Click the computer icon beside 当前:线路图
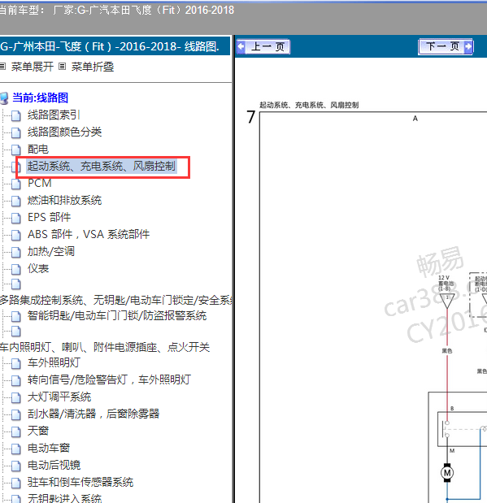Viewport: 487px width, 503px height. (x=4, y=98)
